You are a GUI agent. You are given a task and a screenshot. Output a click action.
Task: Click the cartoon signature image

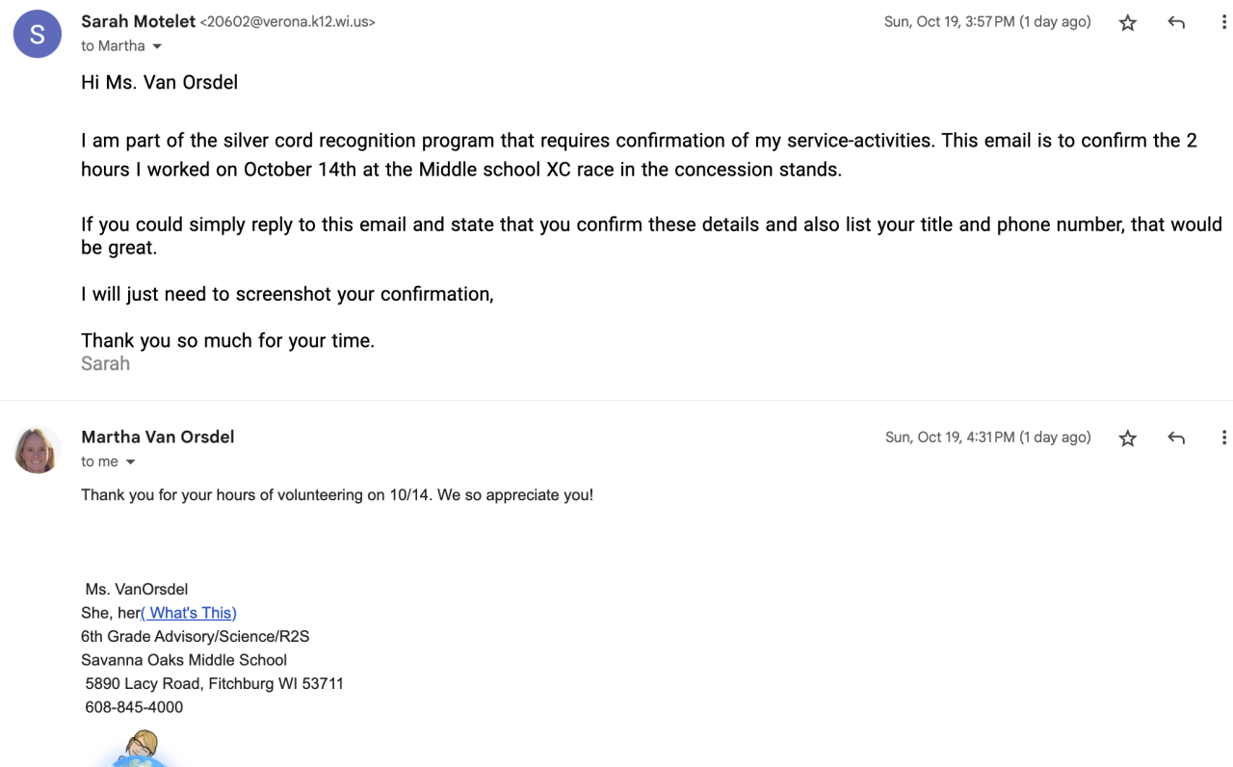(141, 749)
